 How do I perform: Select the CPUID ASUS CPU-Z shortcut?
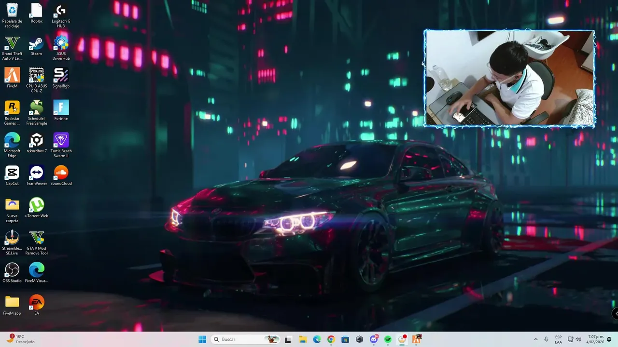[x=37, y=80]
